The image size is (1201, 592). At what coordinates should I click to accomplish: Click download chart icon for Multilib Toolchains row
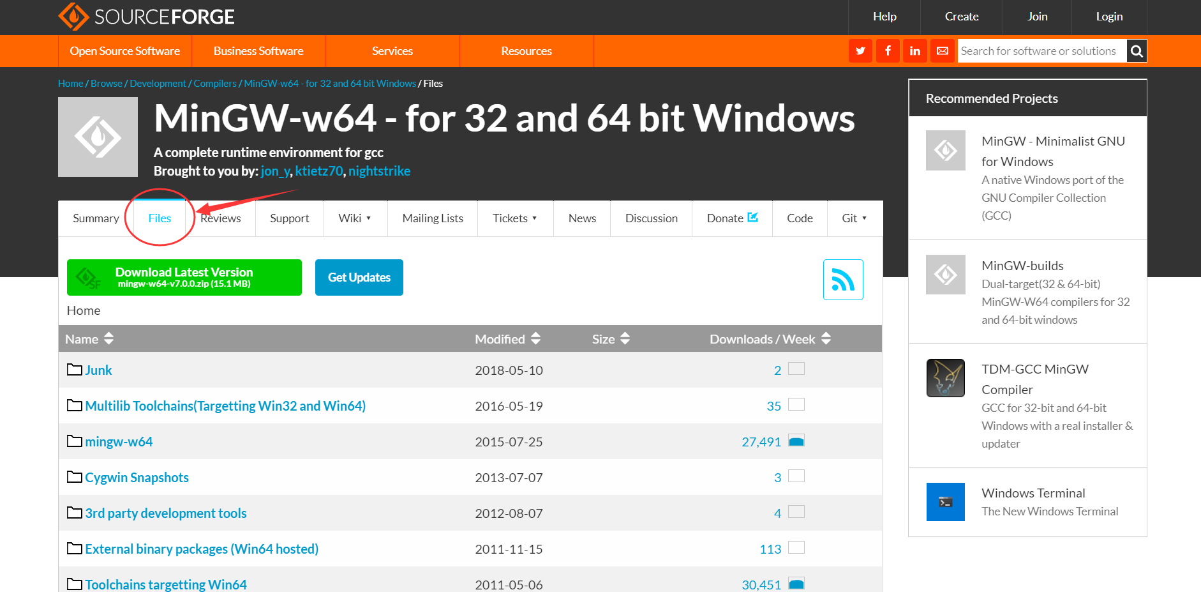796,404
